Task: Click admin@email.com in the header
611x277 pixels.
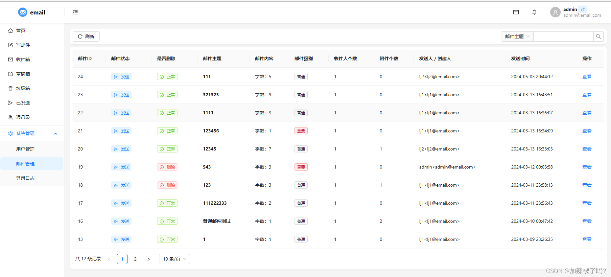Action: pos(582,15)
